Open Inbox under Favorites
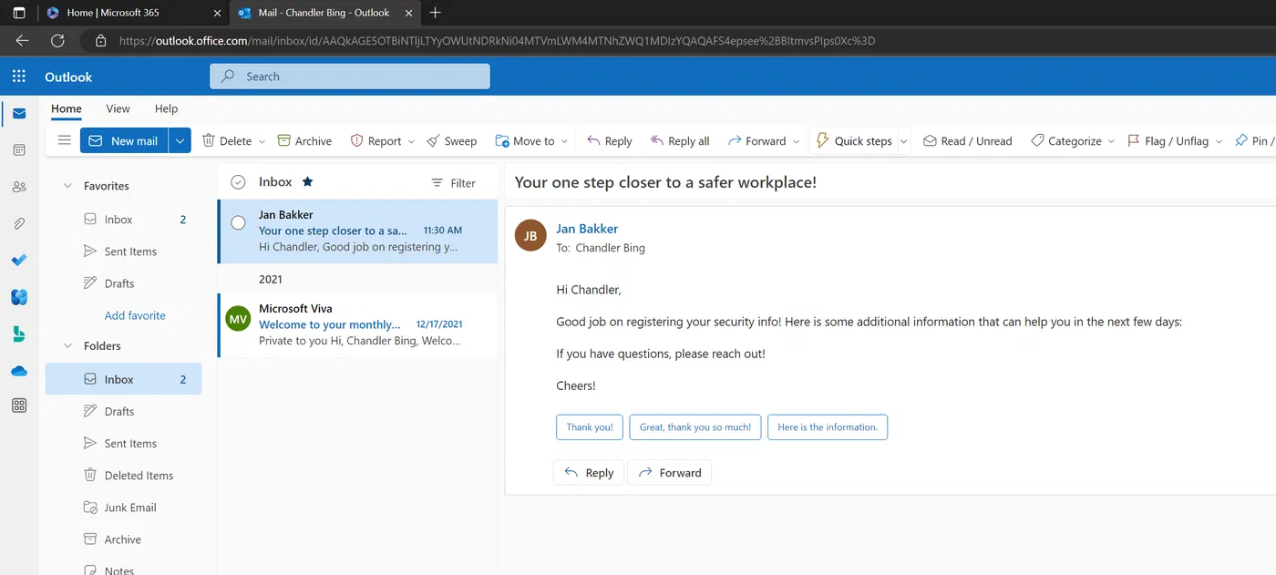 click(124, 220)
